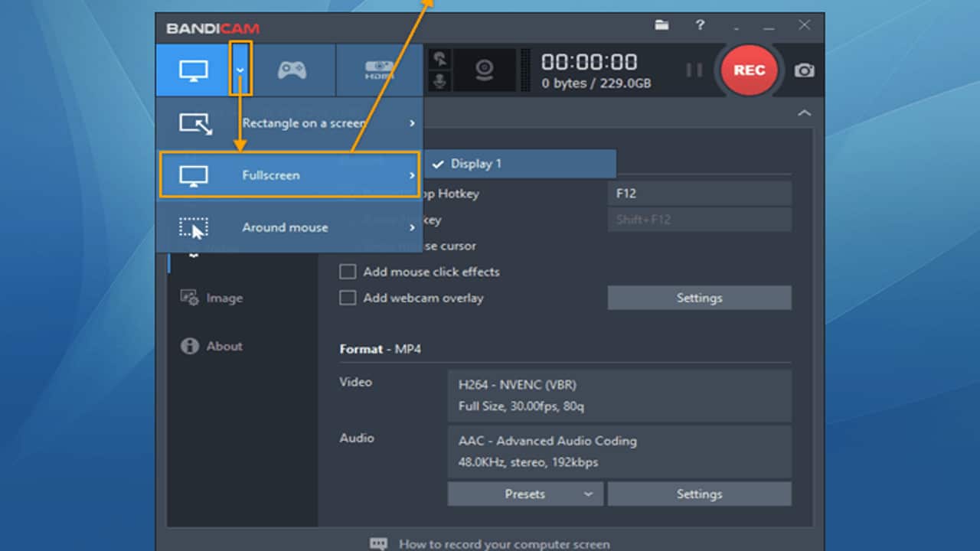Open the About tab in the sidebar
980x551 pixels.
pyautogui.click(x=211, y=346)
